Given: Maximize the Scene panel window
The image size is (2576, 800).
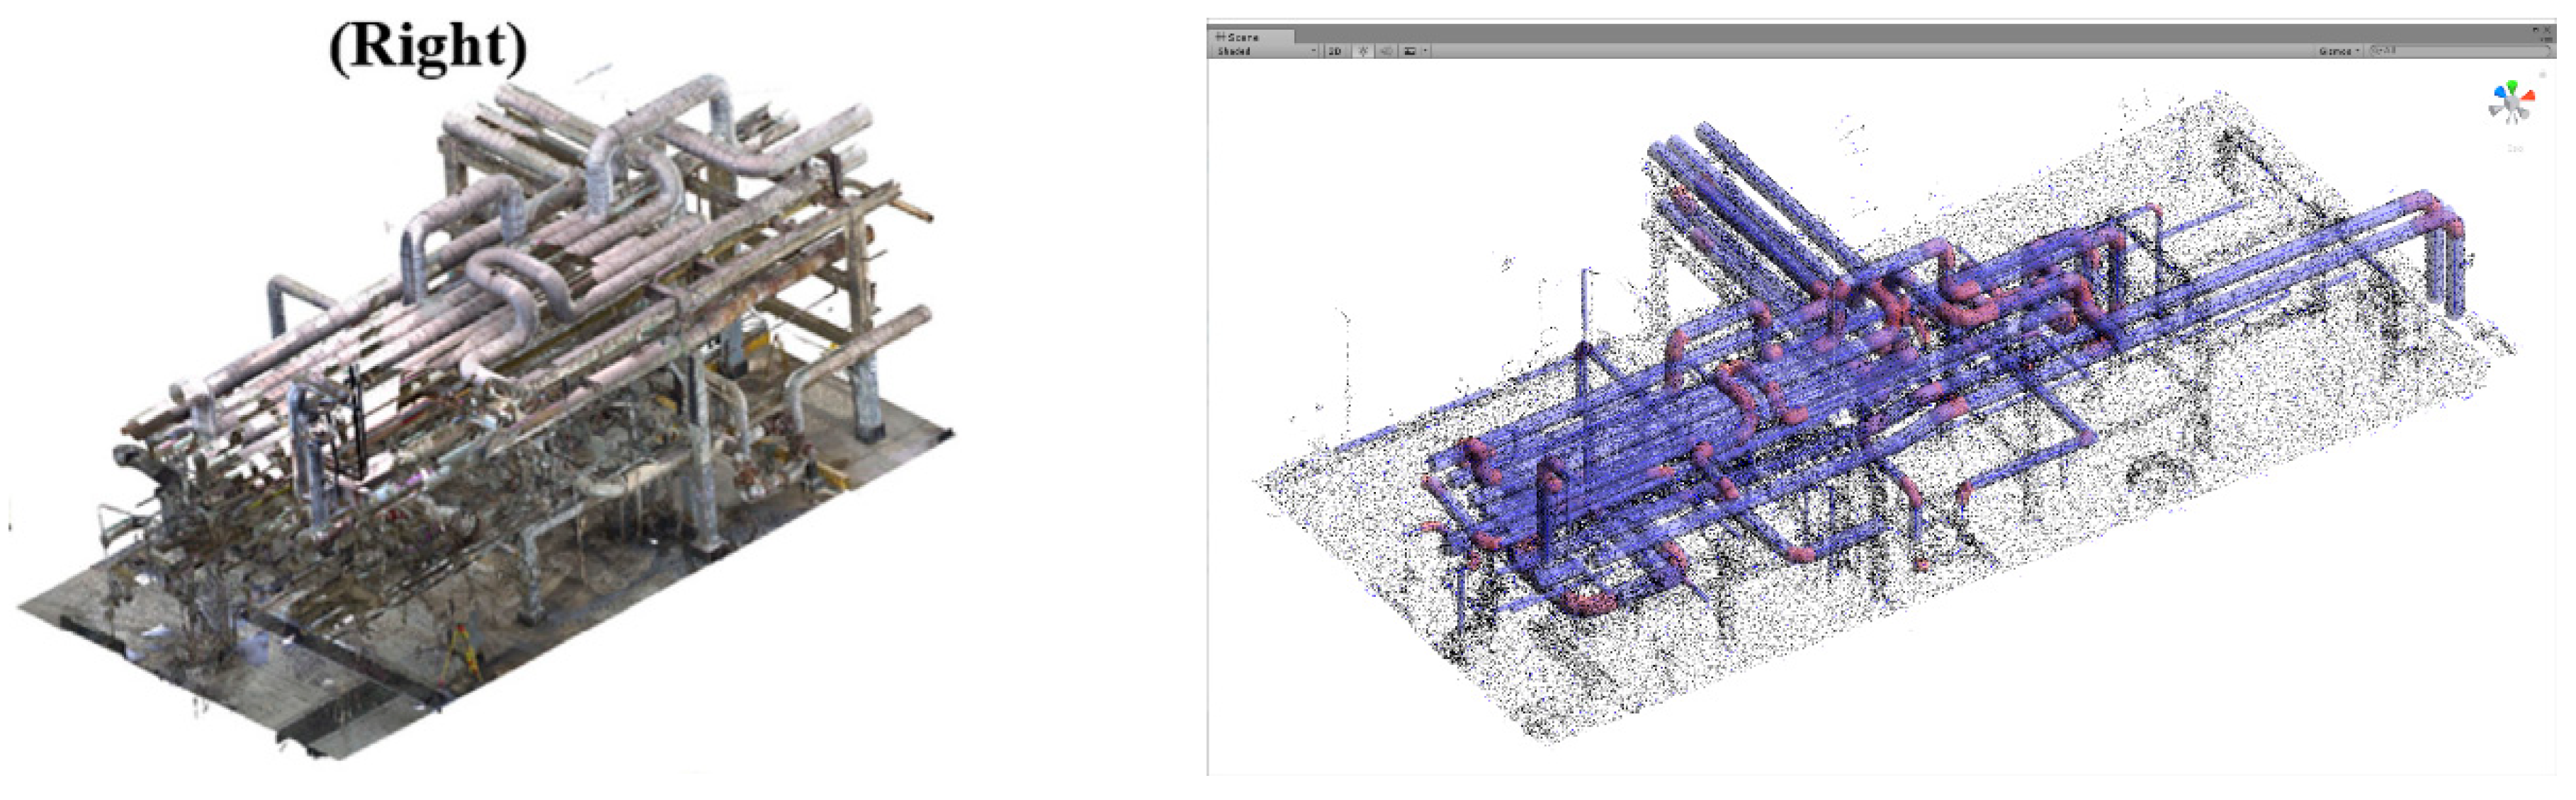Looking at the screenshot, I should (x=2535, y=30).
